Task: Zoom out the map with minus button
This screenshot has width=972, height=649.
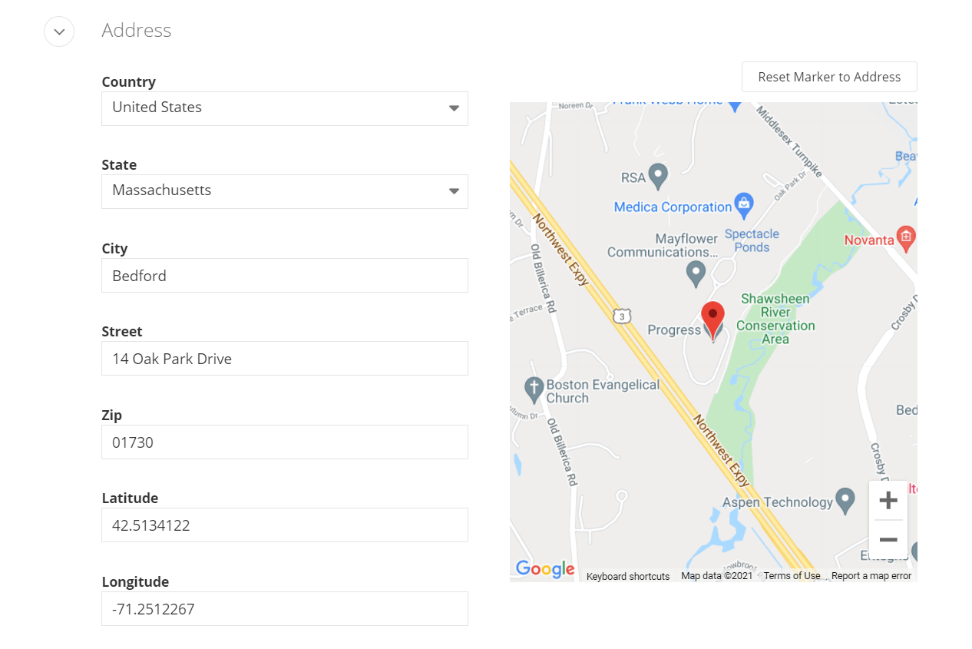Action: tap(888, 539)
